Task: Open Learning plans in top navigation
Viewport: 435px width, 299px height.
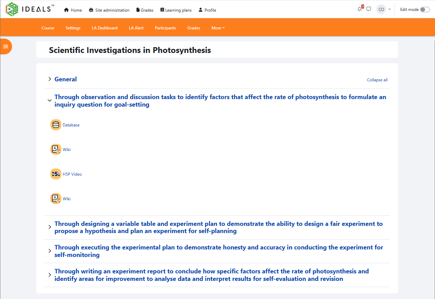Action: 176,10
